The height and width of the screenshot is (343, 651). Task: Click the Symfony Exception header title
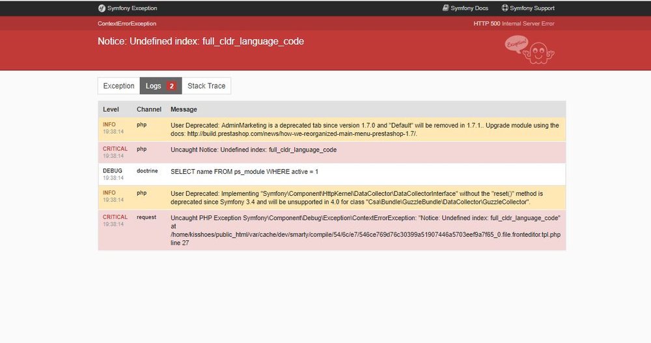[132, 8]
